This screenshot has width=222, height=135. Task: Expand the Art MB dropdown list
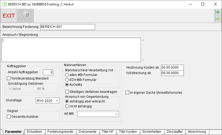point(98,114)
